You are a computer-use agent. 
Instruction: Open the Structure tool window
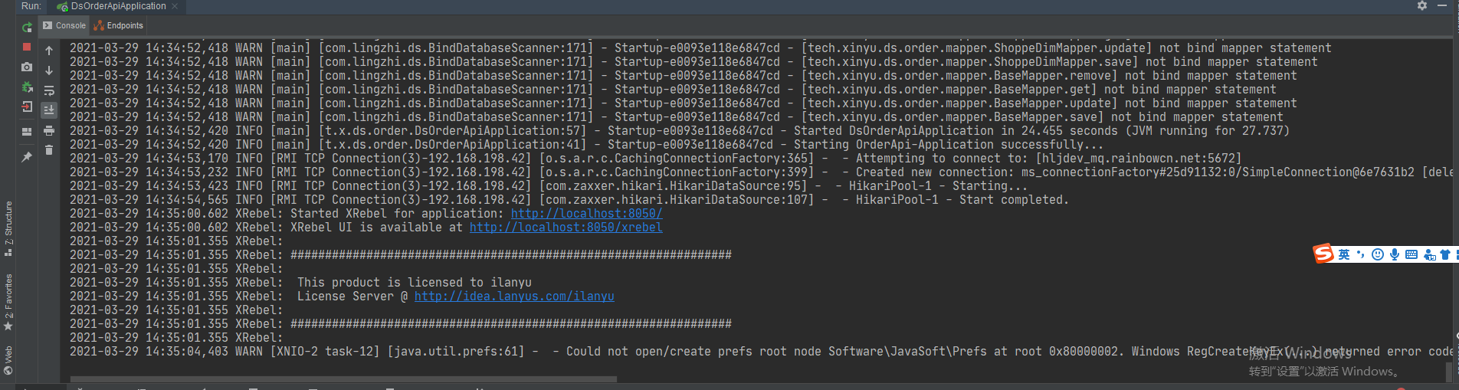[8, 228]
